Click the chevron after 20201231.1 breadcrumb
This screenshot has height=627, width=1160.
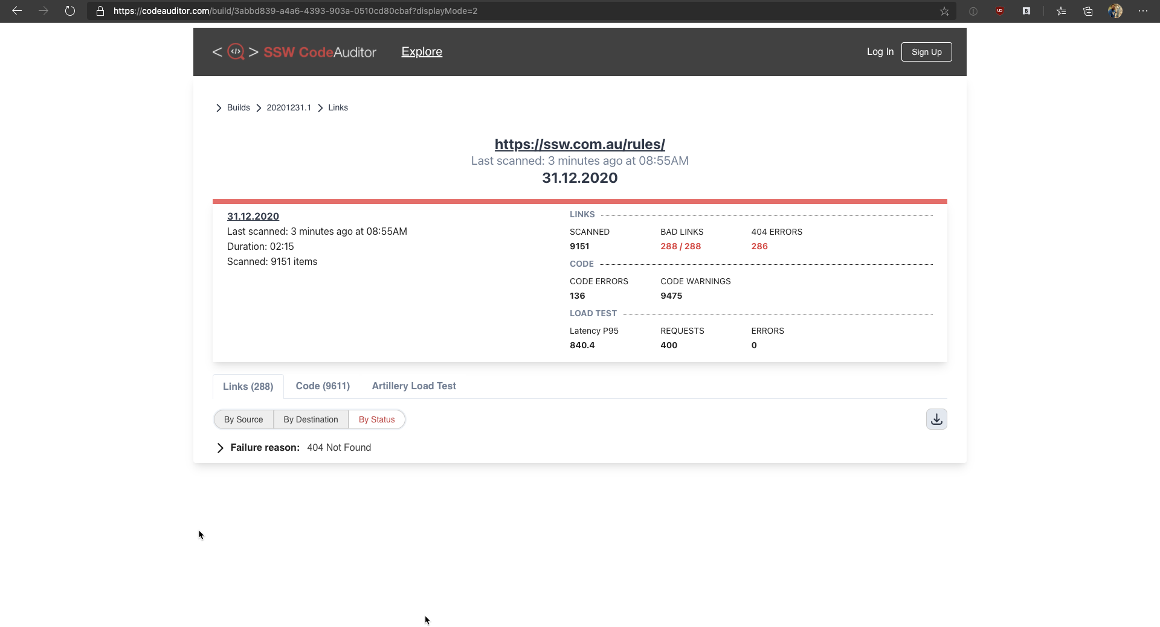click(320, 107)
